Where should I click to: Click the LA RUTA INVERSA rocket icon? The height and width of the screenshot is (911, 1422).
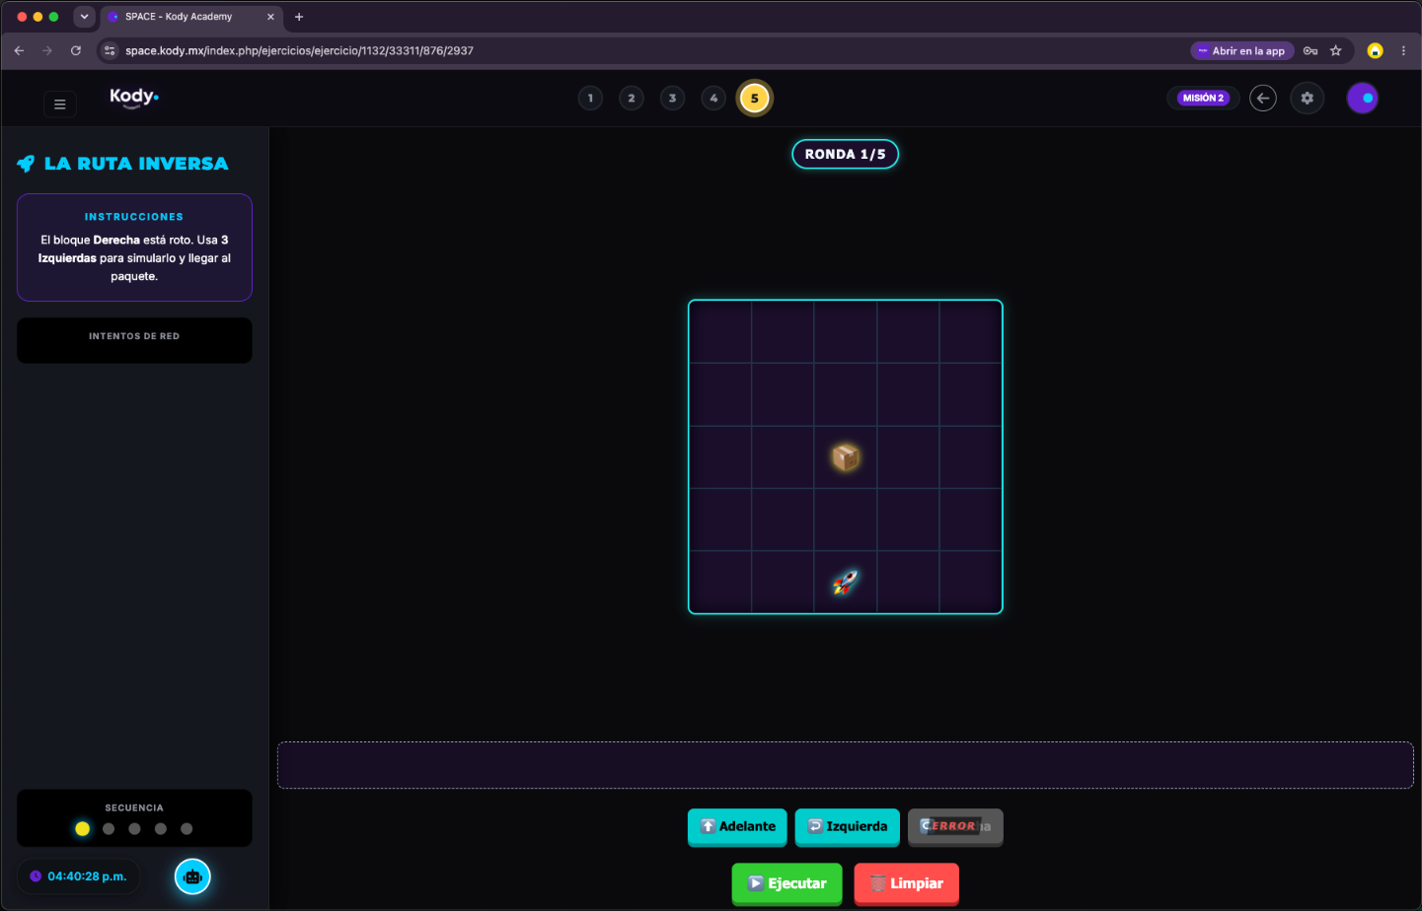[x=26, y=164]
